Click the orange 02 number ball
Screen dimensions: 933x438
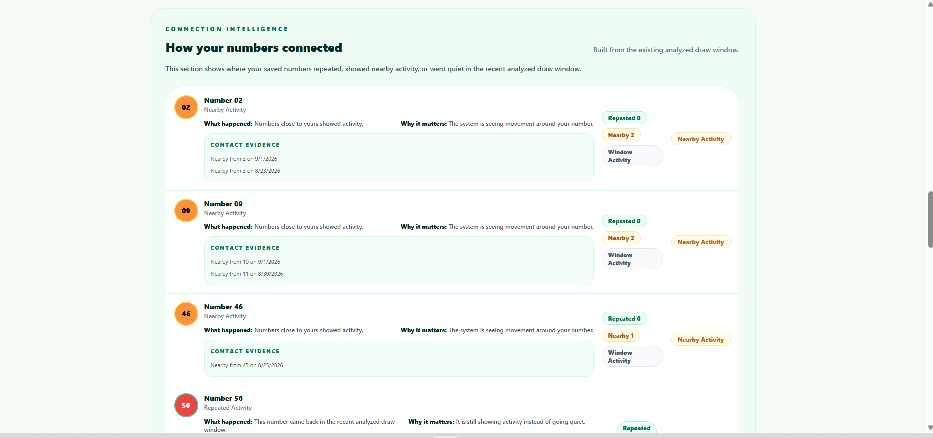click(186, 107)
